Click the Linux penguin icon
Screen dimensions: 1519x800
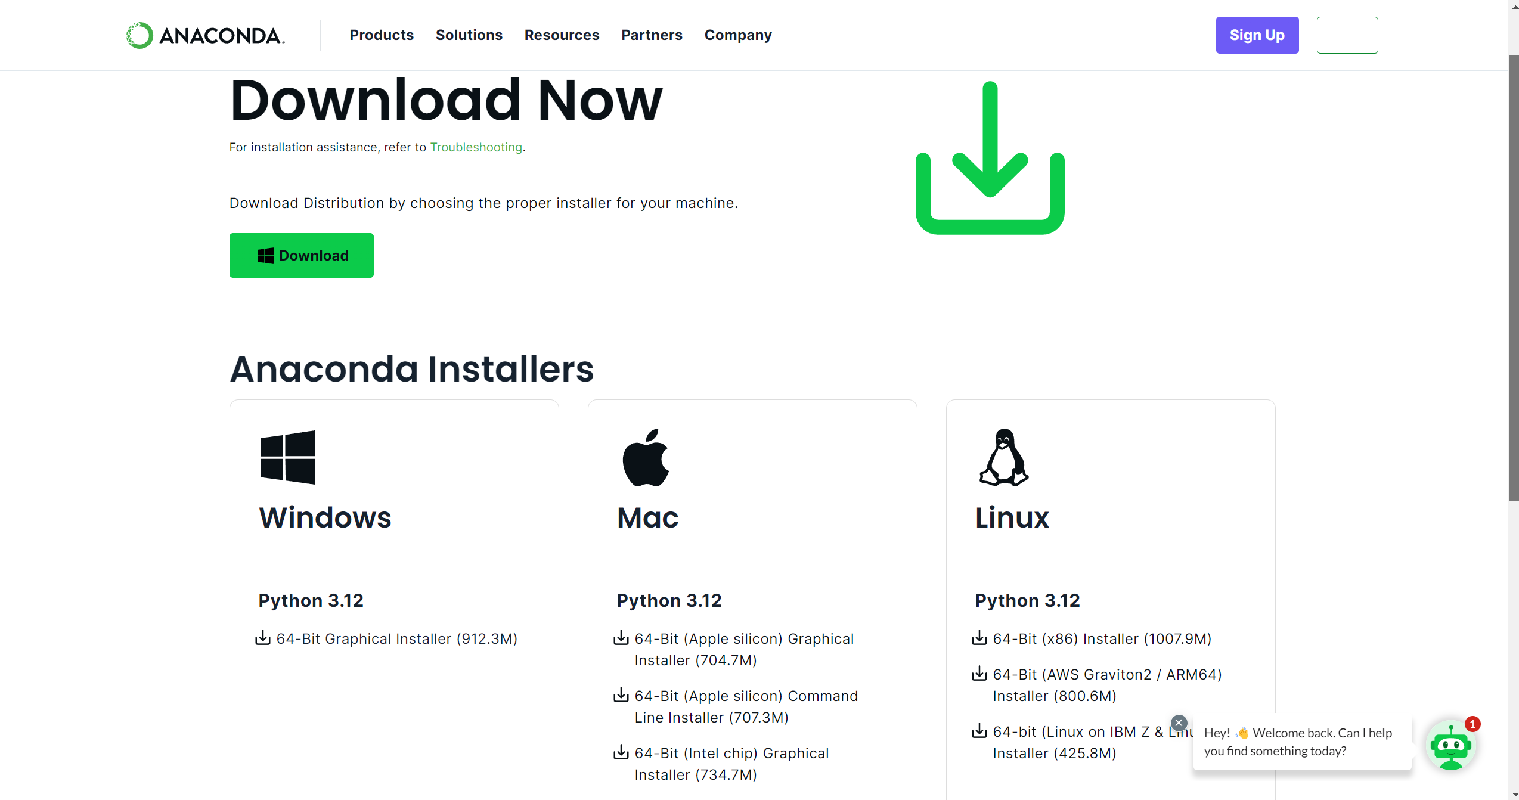pos(1004,457)
